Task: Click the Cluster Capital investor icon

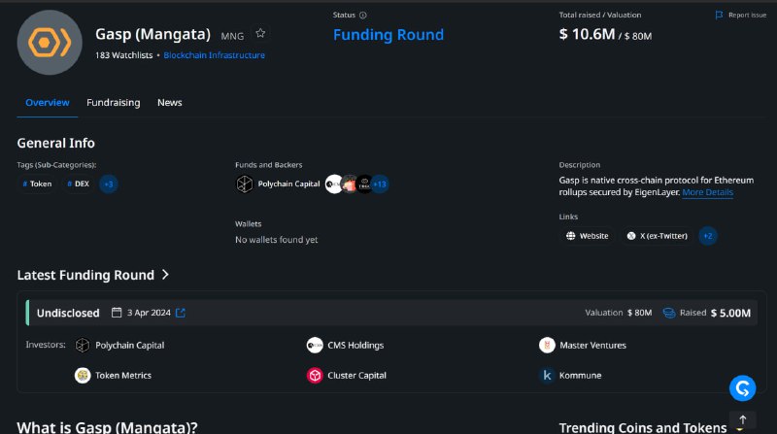Action: (315, 375)
